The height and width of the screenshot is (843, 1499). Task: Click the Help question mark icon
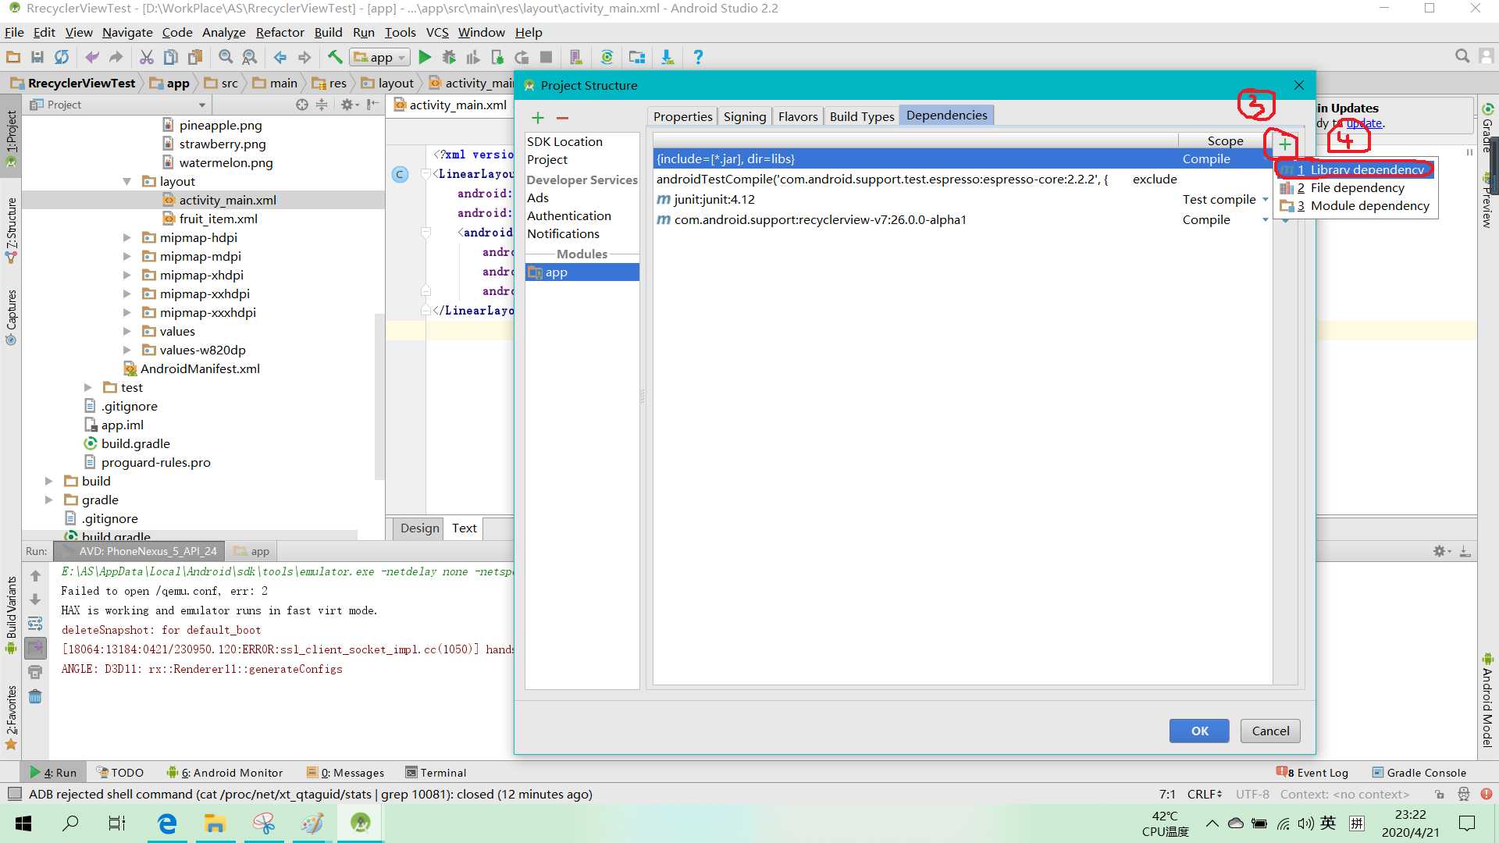click(x=698, y=57)
